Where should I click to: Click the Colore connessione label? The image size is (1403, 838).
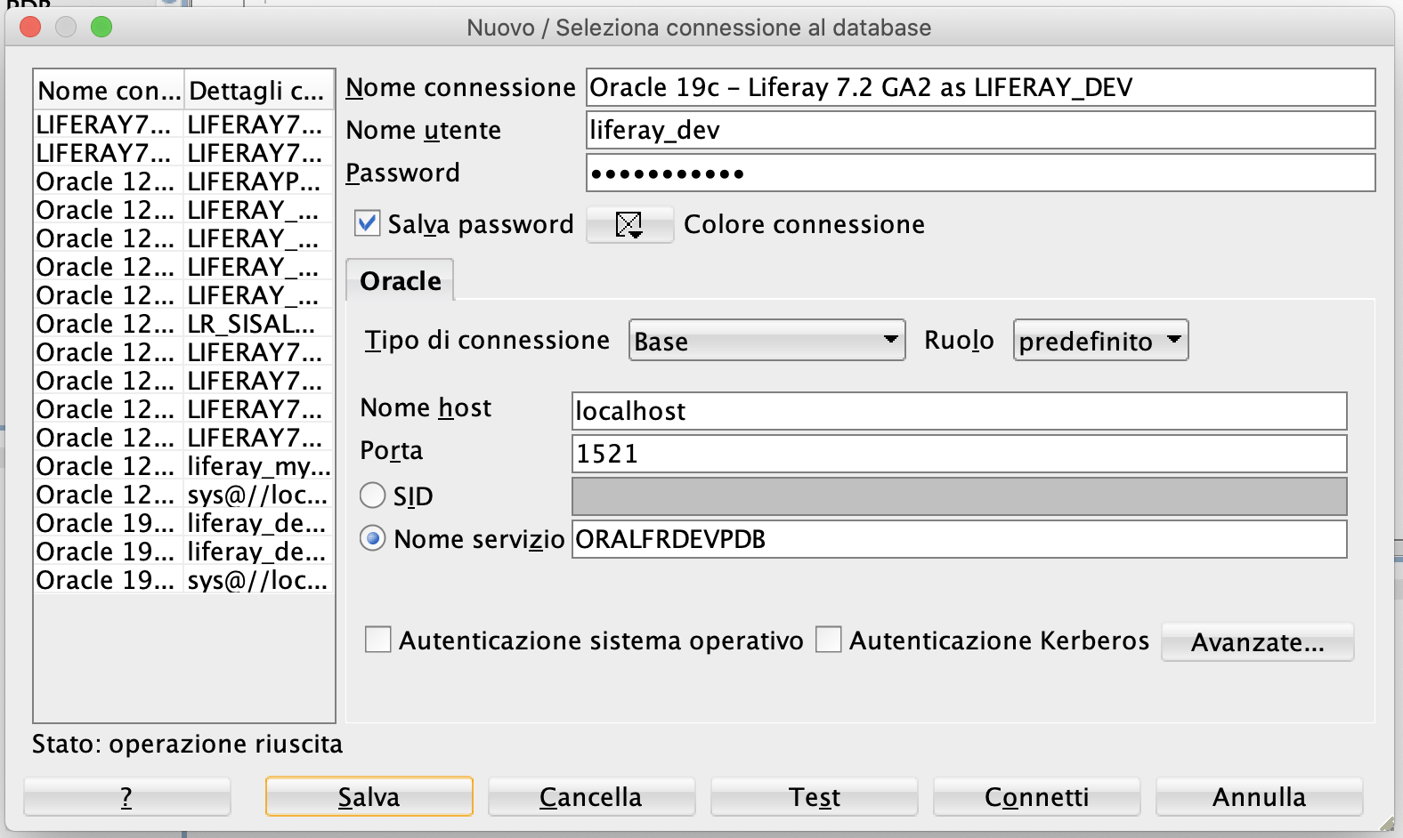[x=804, y=224]
